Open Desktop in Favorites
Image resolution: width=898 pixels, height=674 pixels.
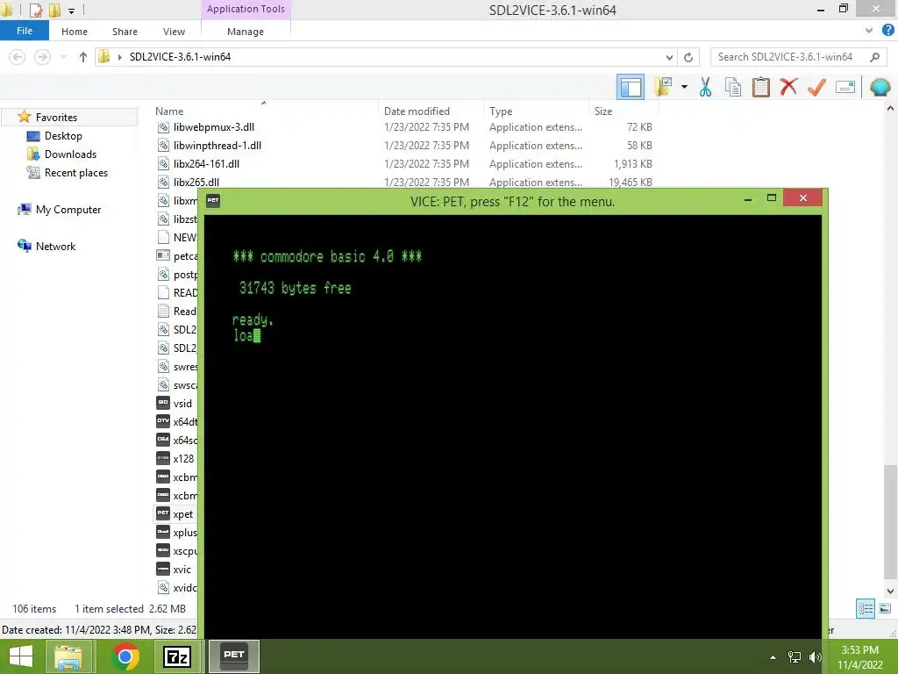tap(63, 136)
